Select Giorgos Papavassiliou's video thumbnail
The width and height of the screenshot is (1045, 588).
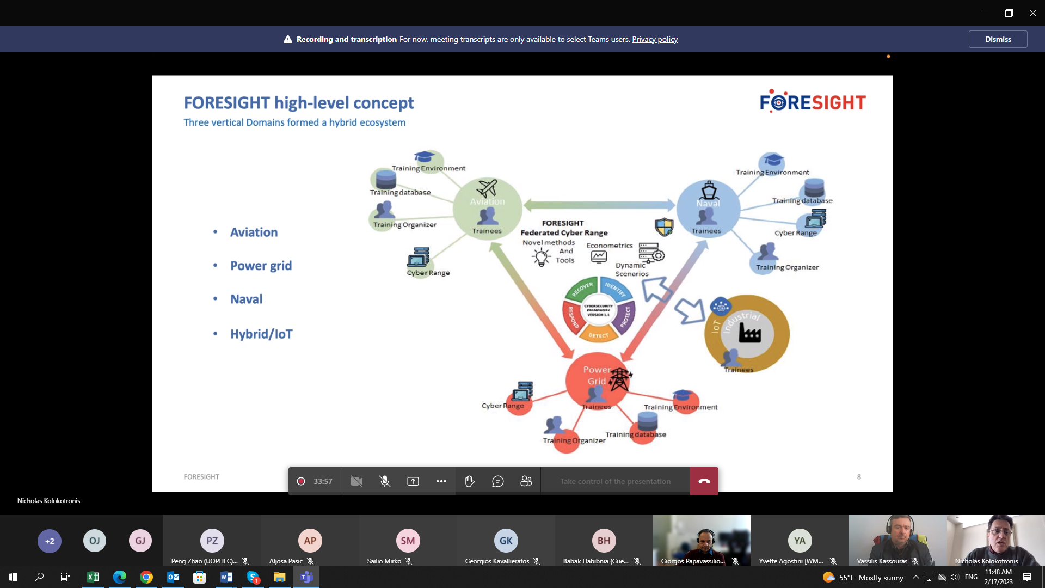(702, 540)
